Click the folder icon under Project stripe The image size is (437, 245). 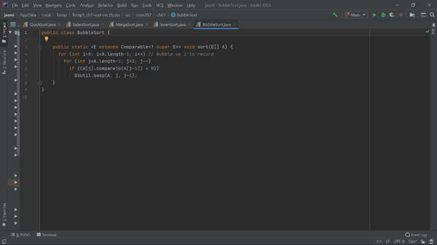tap(4, 41)
